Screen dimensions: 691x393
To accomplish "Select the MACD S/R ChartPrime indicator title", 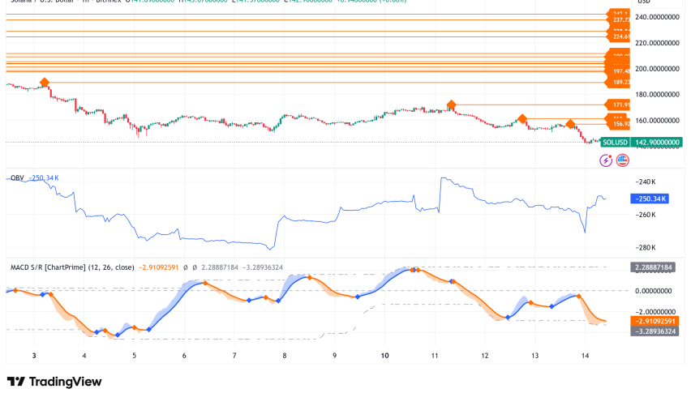I will tap(71, 267).
